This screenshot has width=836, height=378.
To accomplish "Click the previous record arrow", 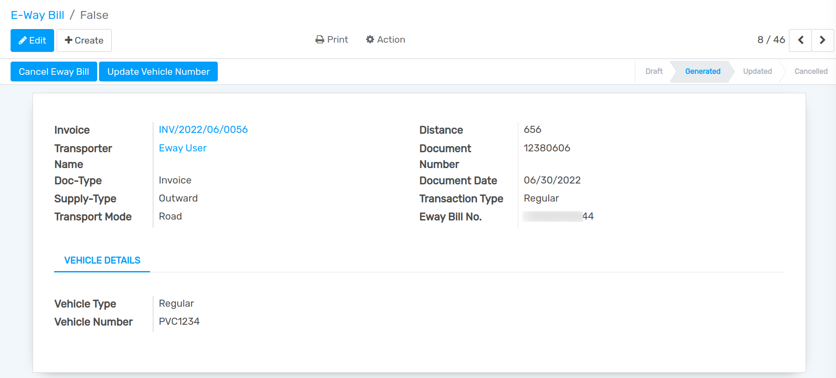I will tap(800, 40).
